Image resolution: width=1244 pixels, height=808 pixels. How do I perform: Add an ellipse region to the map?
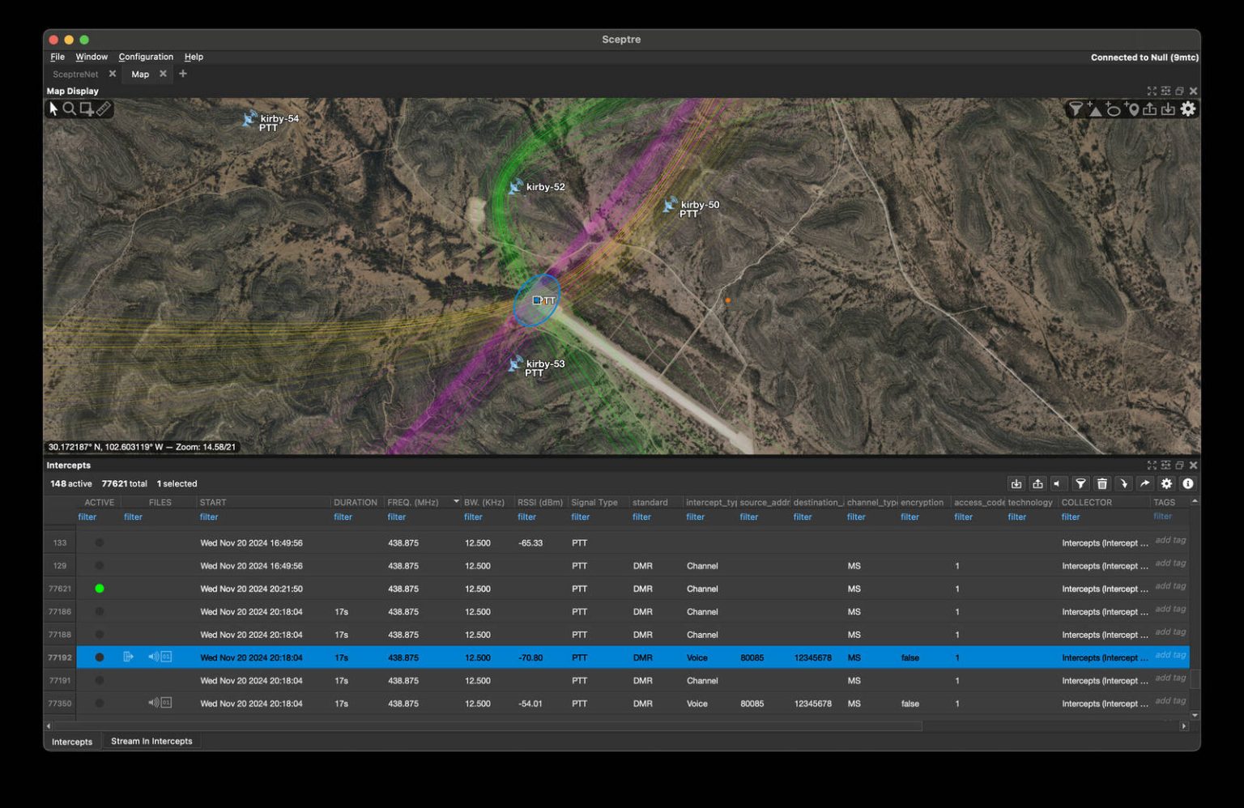[x=1114, y=109]
